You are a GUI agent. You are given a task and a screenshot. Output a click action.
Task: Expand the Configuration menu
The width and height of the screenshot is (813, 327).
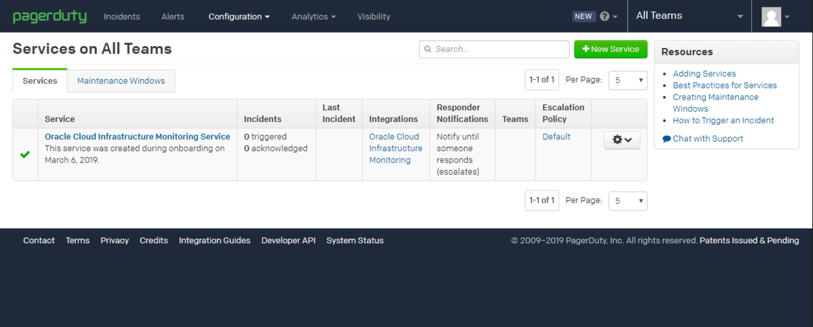pos(238,16)
